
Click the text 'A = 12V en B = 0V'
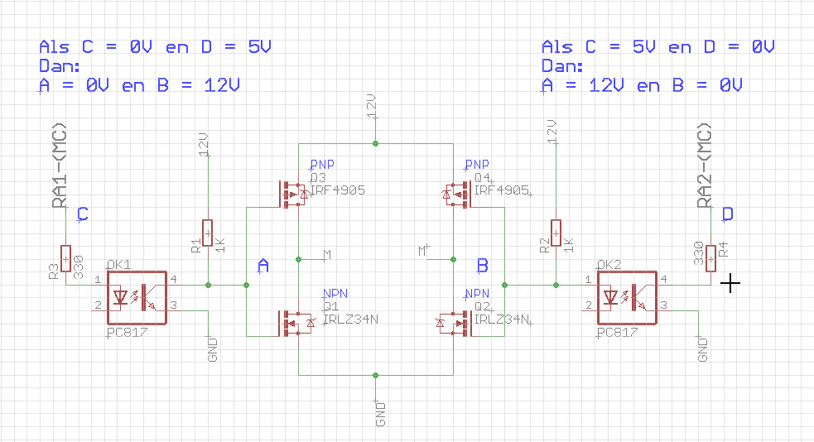point(642,85)
